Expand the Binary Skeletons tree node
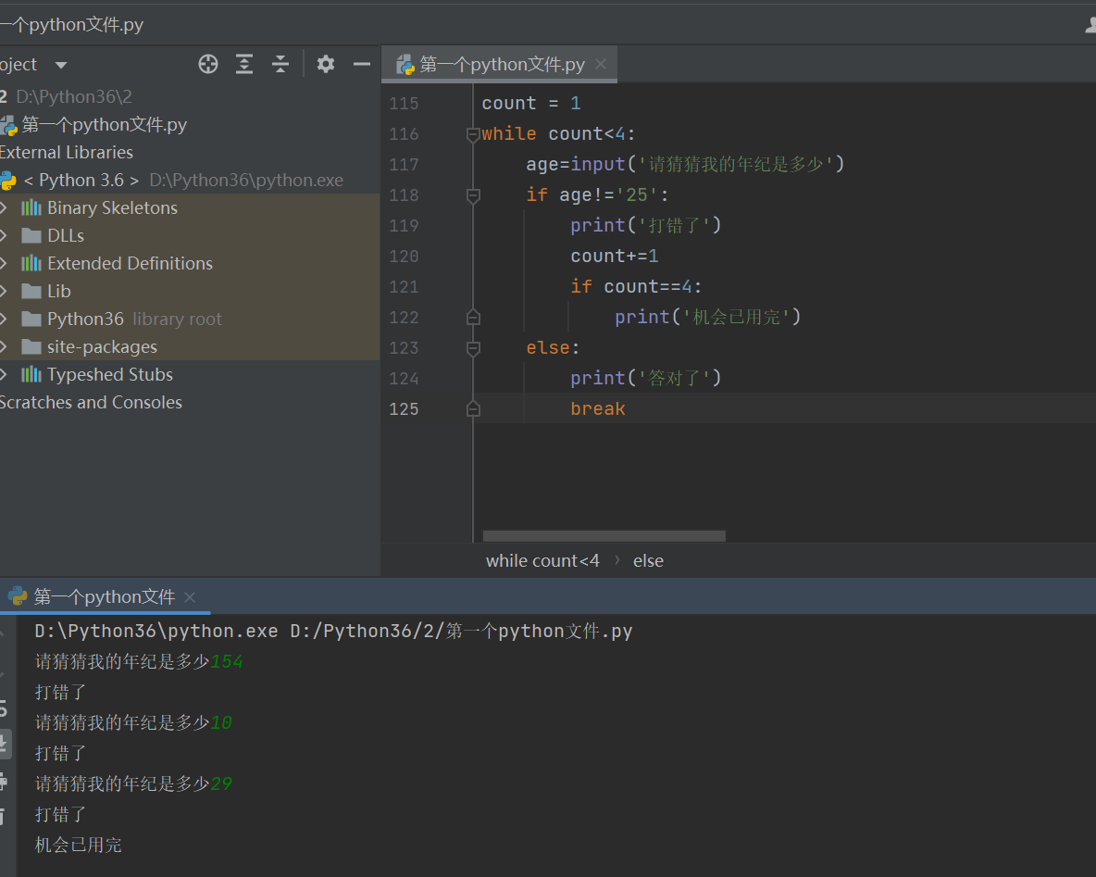This screenshot has height=877, width=1096. (x=4, y=207)
